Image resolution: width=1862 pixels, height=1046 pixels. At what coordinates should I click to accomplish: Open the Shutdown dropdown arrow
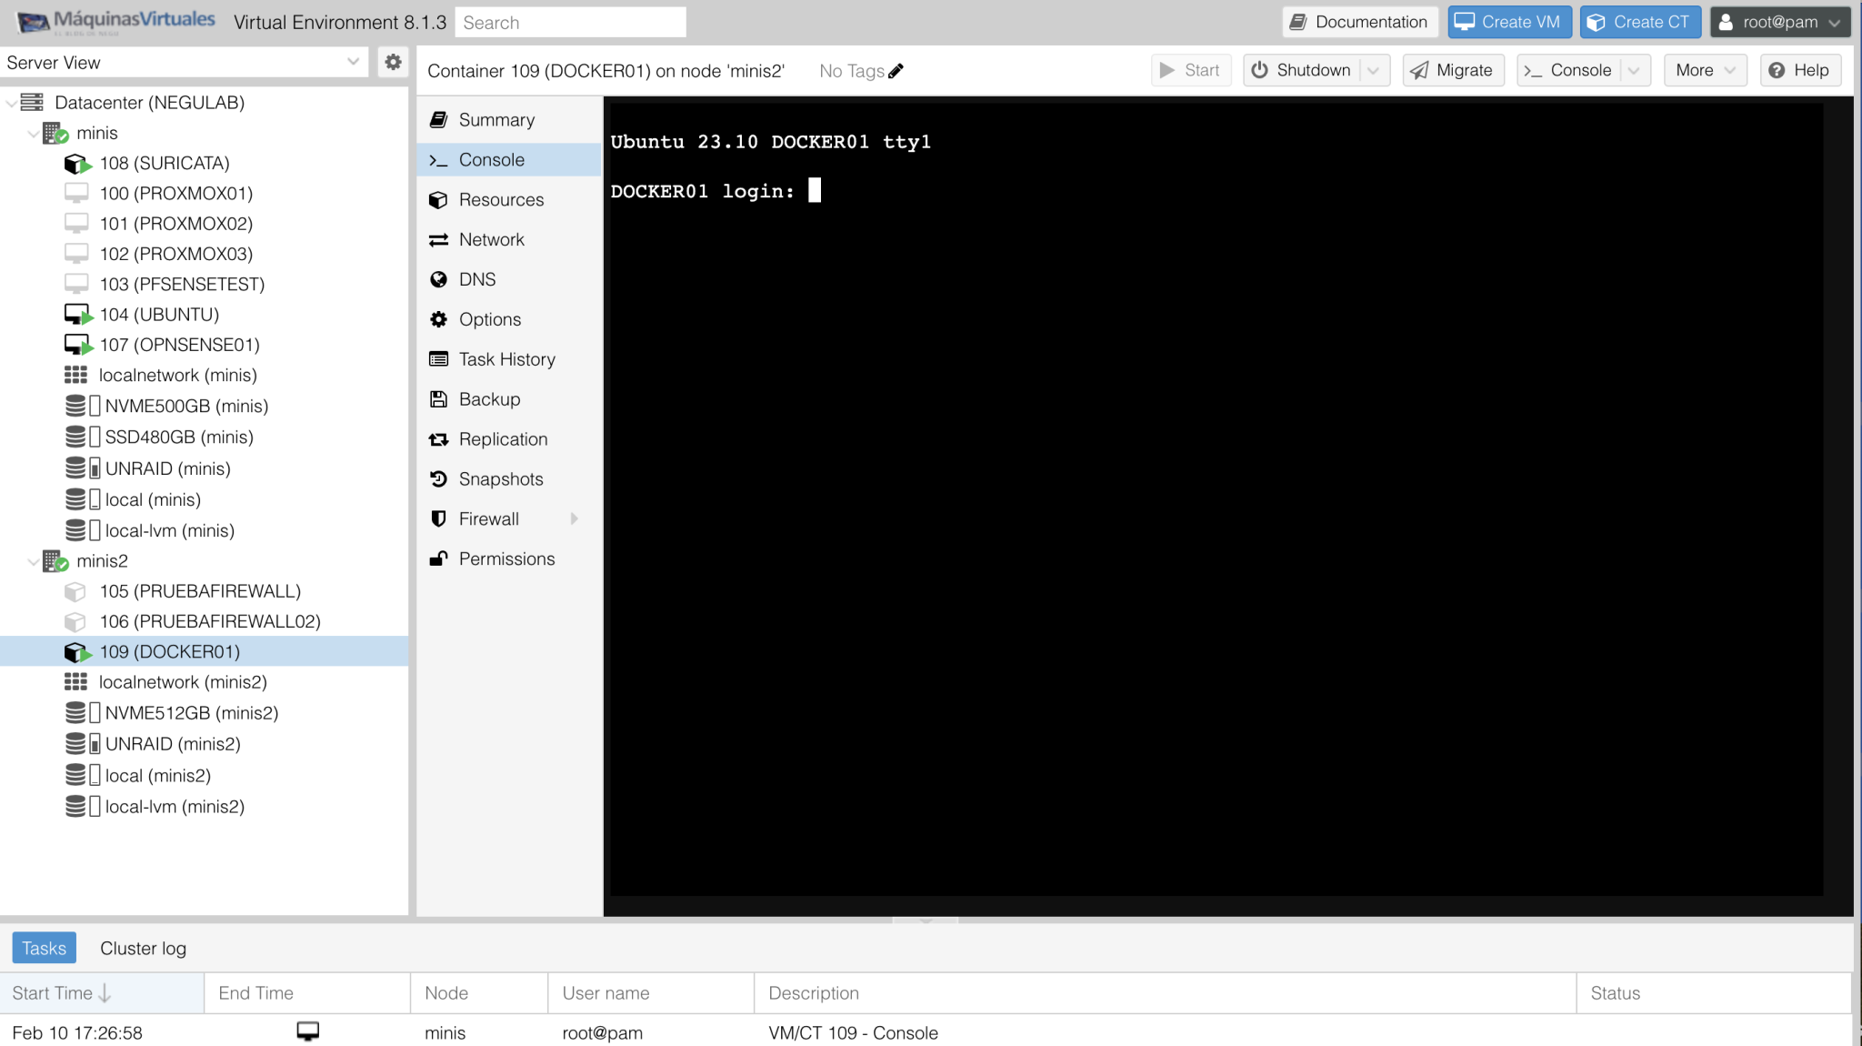pos(1375,70)
